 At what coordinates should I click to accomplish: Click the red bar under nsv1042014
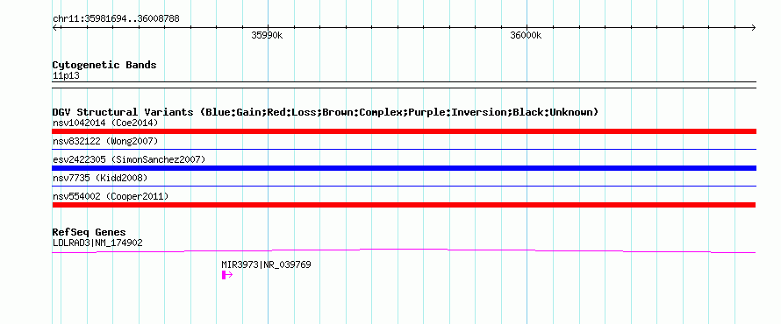click(404, 131)
